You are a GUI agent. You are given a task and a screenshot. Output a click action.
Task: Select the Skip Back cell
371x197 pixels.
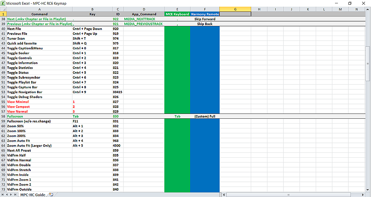205,24
